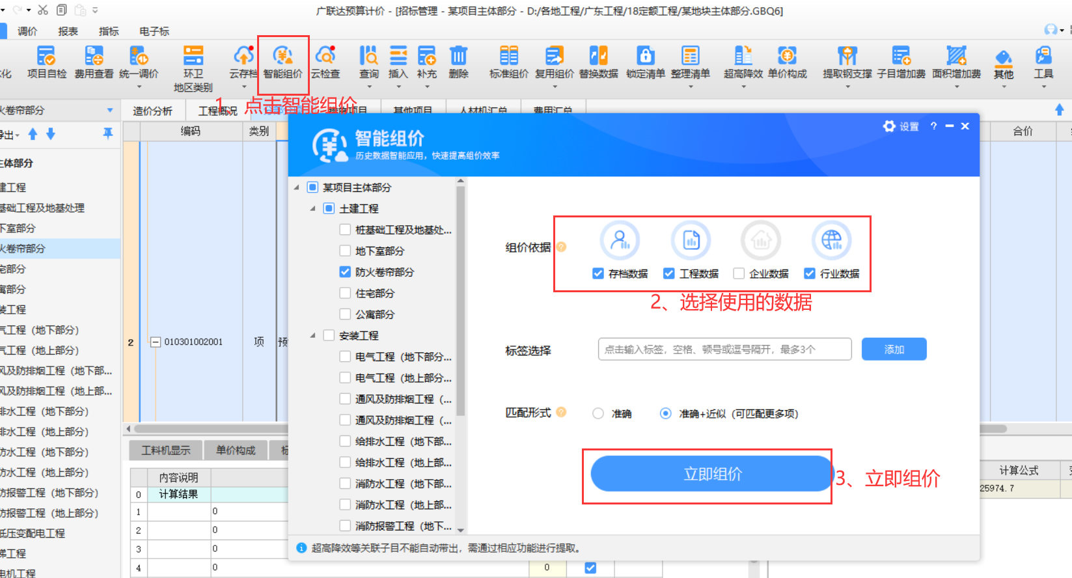Collapse row 010301002001 in the table
1072x578 pixels.
point(156,342)
